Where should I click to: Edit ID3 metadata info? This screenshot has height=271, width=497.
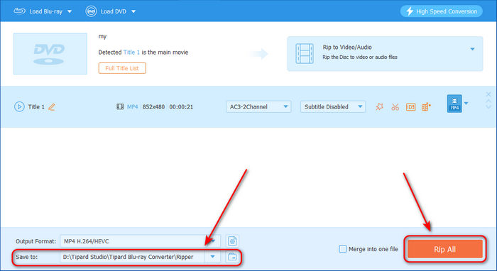410,107
